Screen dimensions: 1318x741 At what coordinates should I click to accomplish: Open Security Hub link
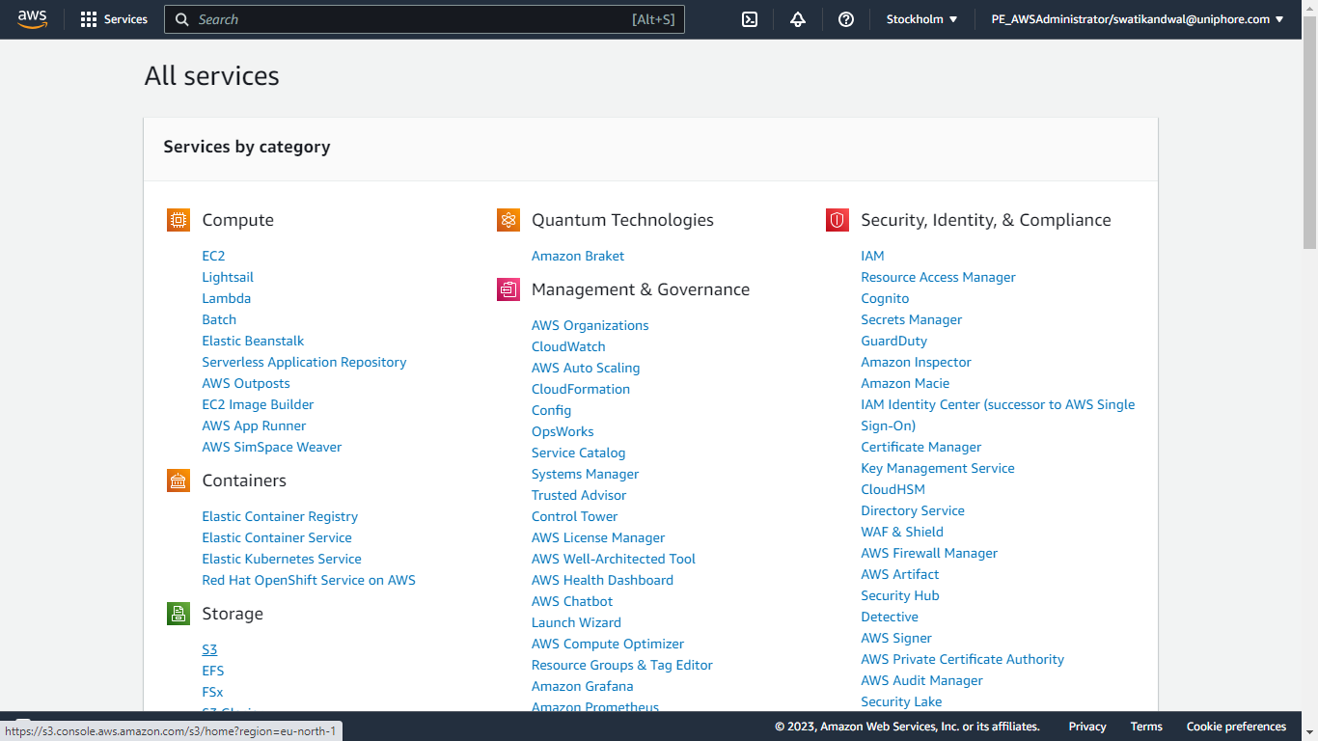[x=900, y=595]
